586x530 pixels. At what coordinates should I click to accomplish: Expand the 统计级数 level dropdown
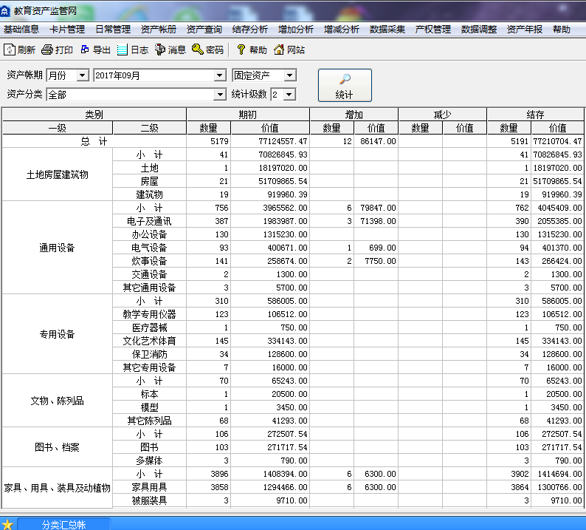(x=289, y=95)
